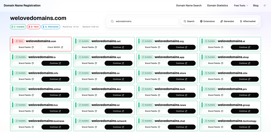Toggle the Aftermarket filter chip
Image resolution: width=271 pixels, height=132 pixels.
click(51, 27)
